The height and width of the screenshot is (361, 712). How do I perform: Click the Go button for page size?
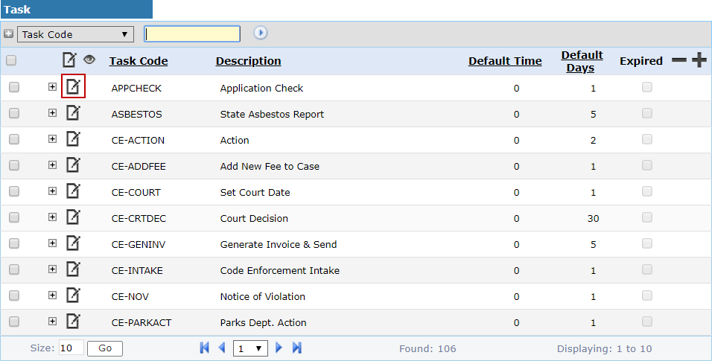[x=105, y=348]
